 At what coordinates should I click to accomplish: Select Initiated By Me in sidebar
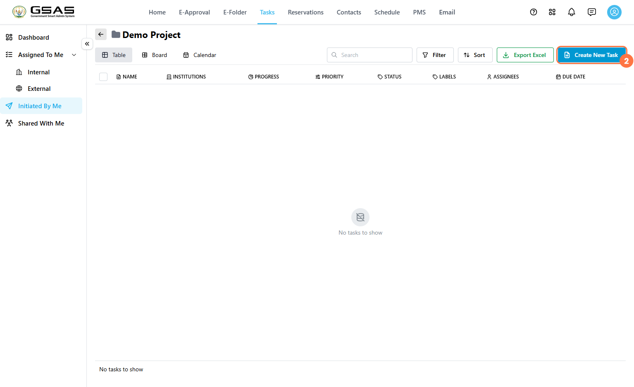(41, 106)
